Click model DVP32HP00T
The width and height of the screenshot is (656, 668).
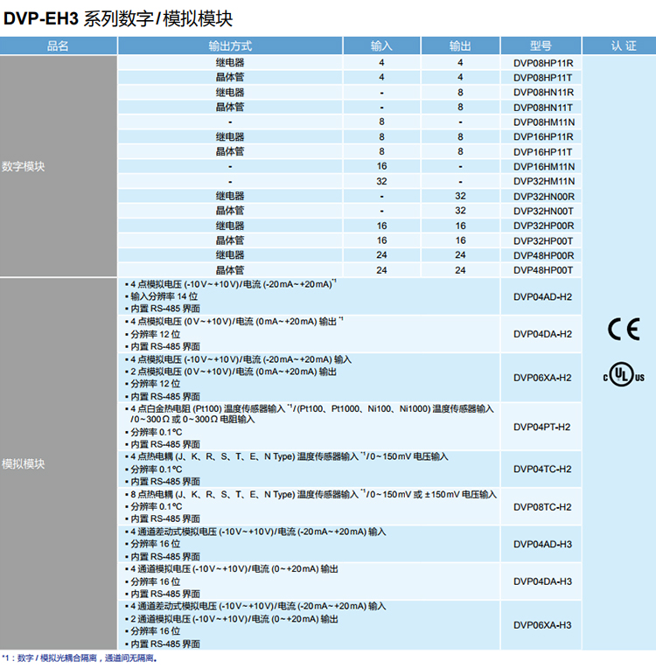click(543, 240)
